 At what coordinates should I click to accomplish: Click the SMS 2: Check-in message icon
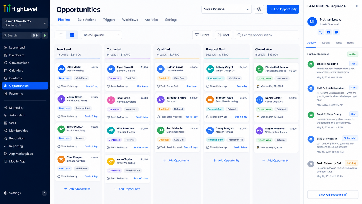pyautogui.click(x=311, y=139)
